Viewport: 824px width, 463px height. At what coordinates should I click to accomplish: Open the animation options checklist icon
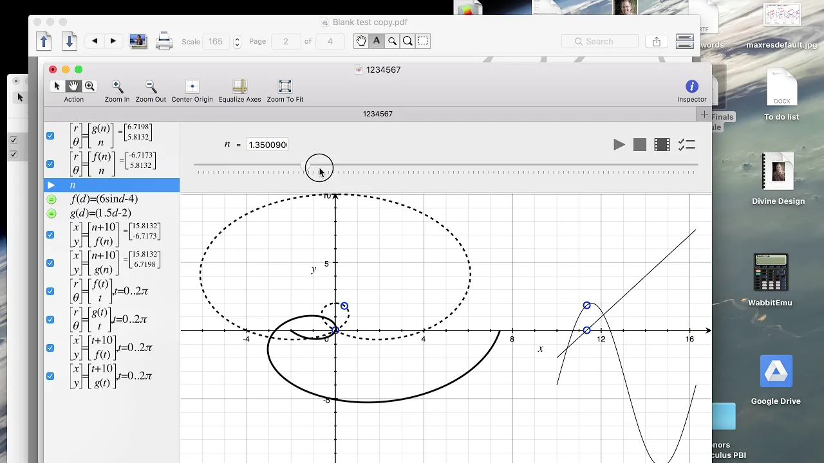[686, 145]
